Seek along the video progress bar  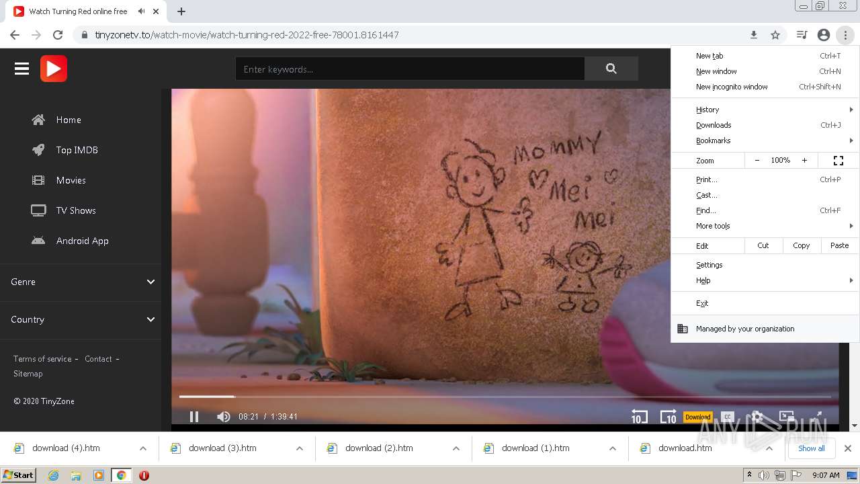pyautogui.click(x=505, y=397)
